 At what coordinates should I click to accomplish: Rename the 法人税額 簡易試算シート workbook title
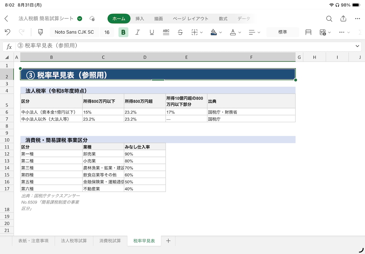(x=46, y=19)
